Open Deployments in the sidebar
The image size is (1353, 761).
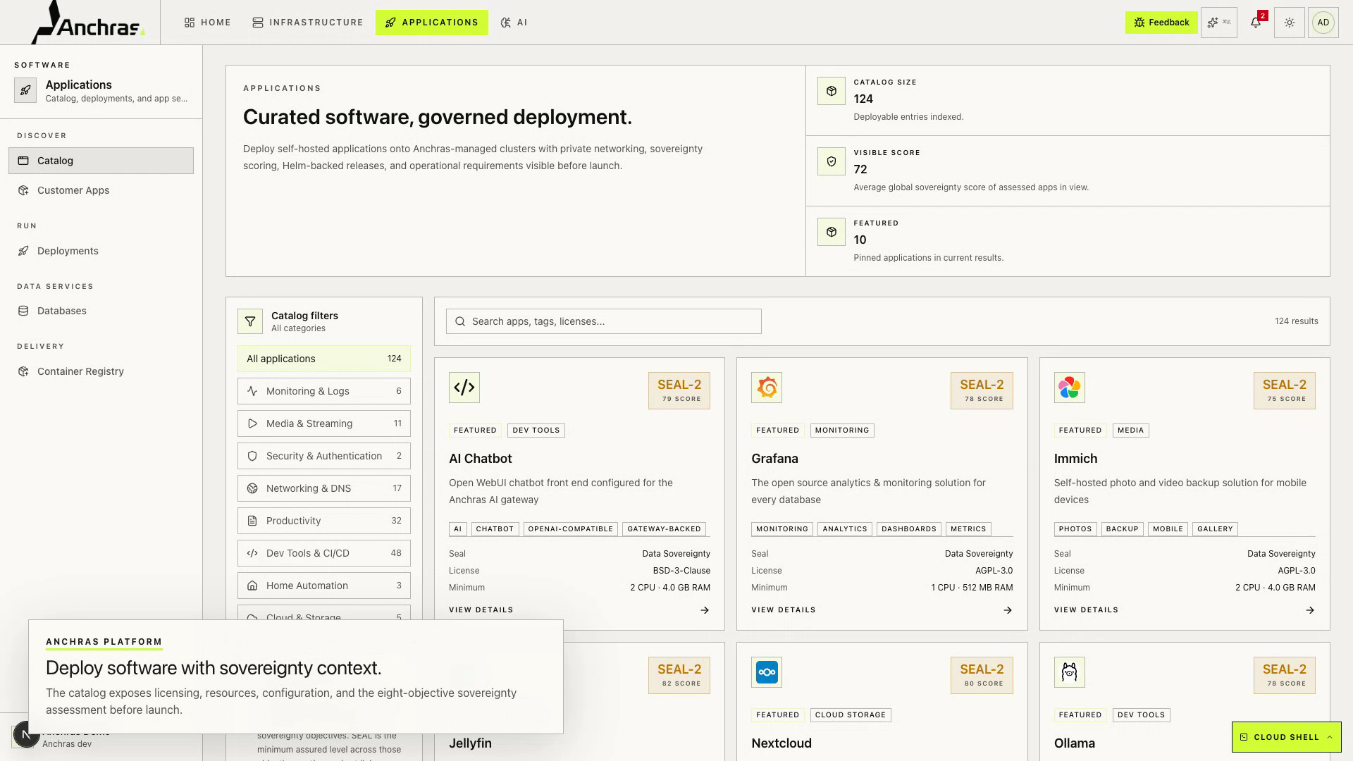click(101, 251)
